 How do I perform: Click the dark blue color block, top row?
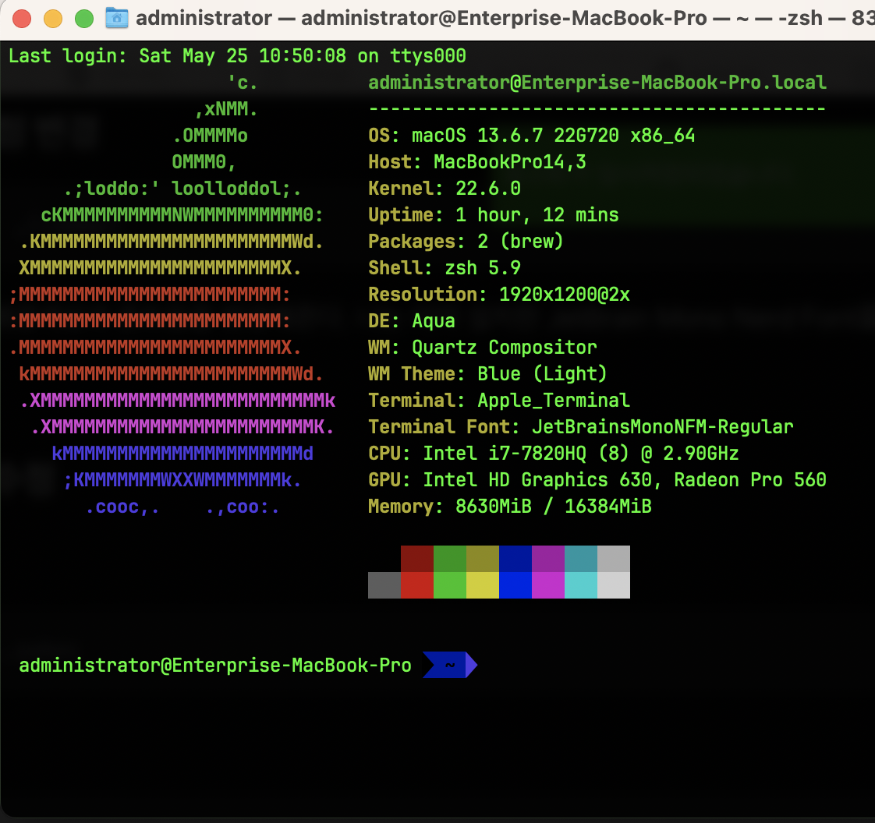click(x=515, y=559)
